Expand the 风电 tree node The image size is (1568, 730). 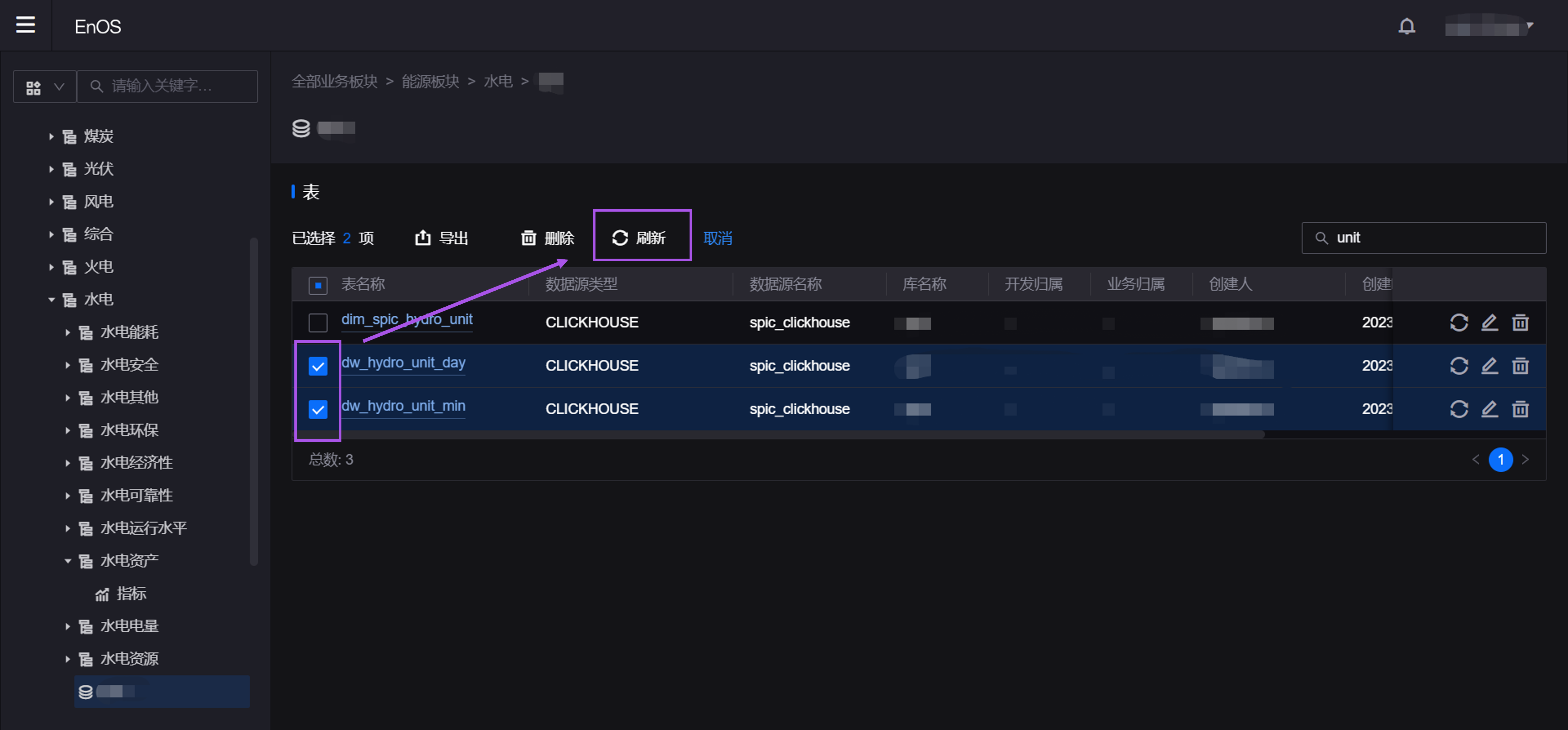click(51, 202)
